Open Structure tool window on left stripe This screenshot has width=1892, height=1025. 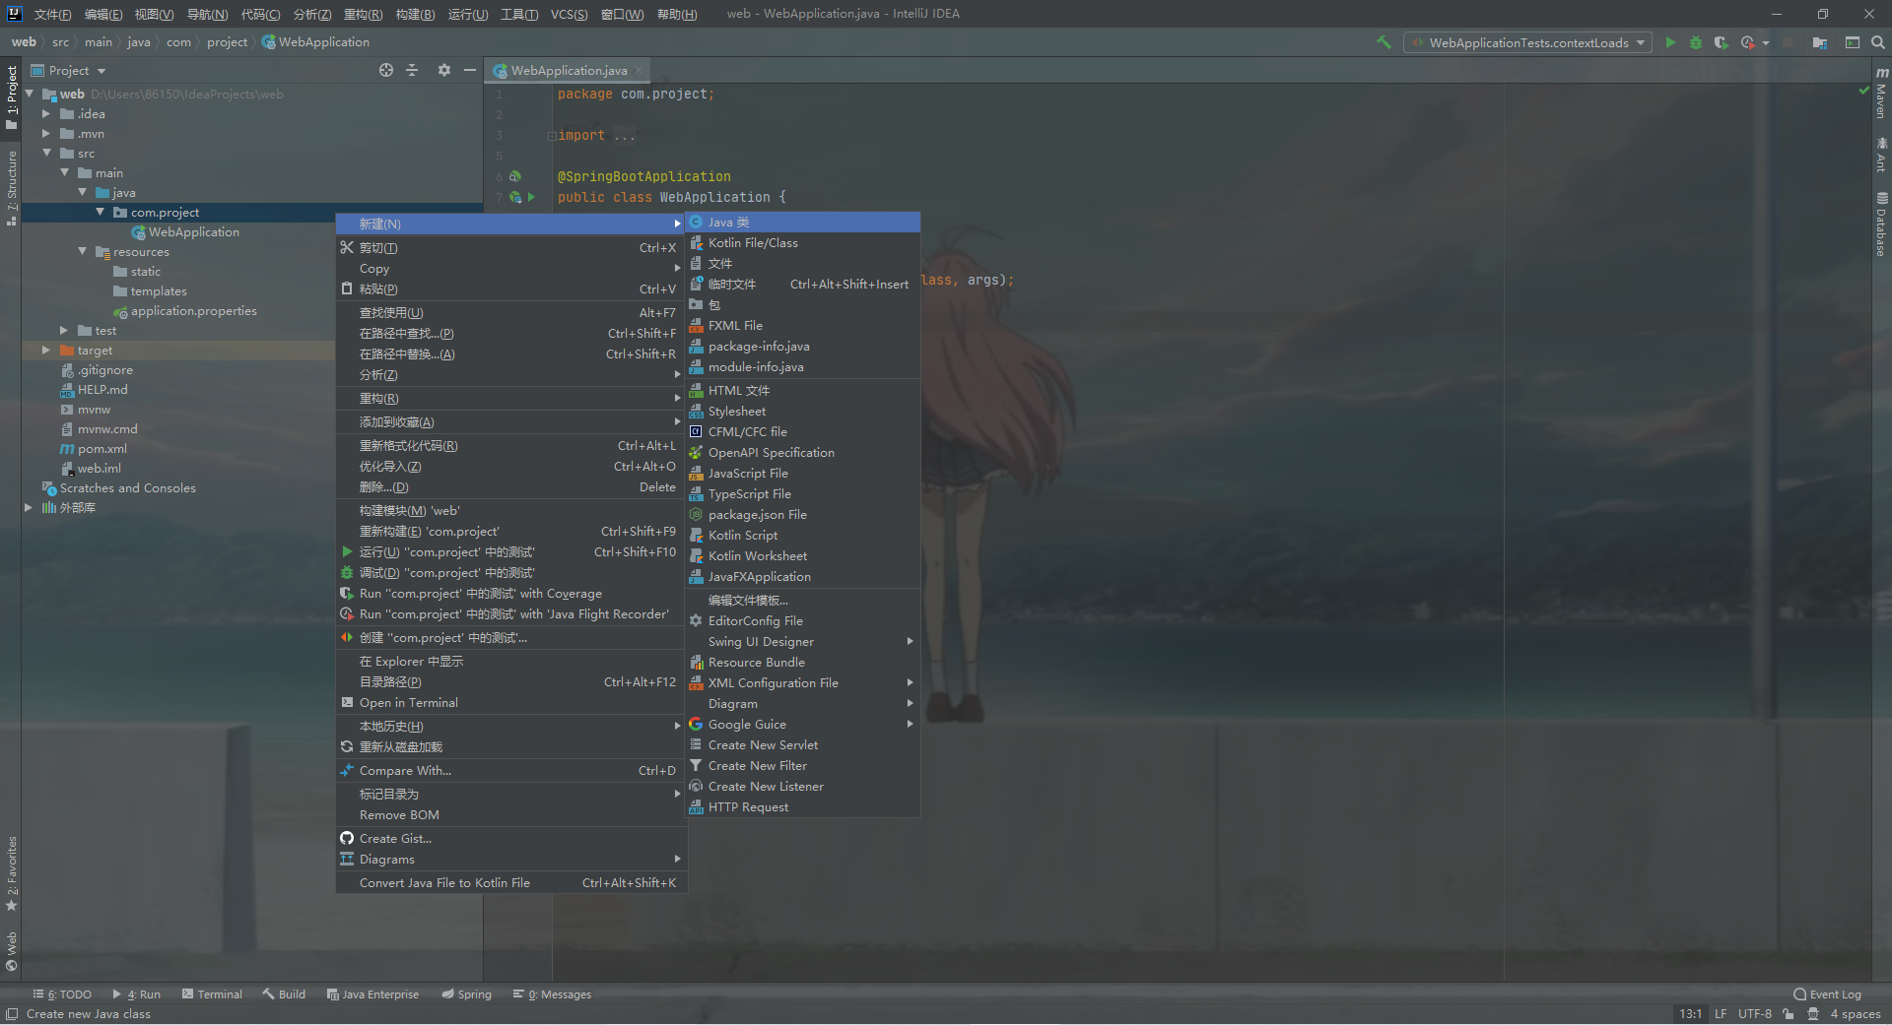[x=12, y=187]
